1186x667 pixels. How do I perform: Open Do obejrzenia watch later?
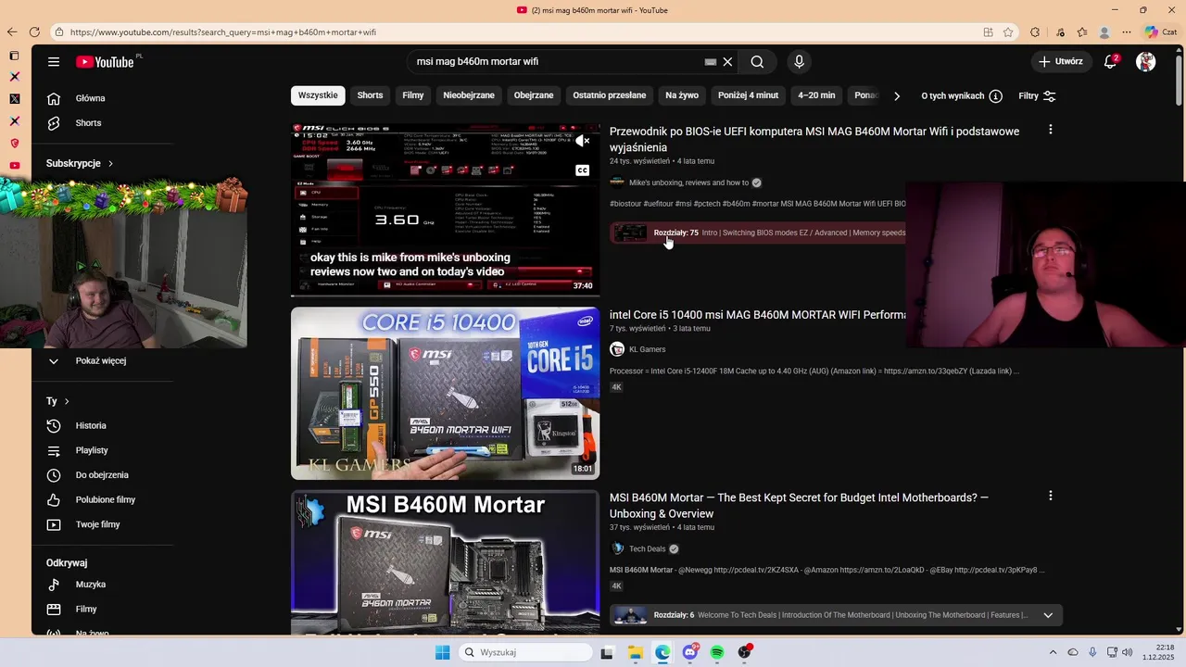102,475
